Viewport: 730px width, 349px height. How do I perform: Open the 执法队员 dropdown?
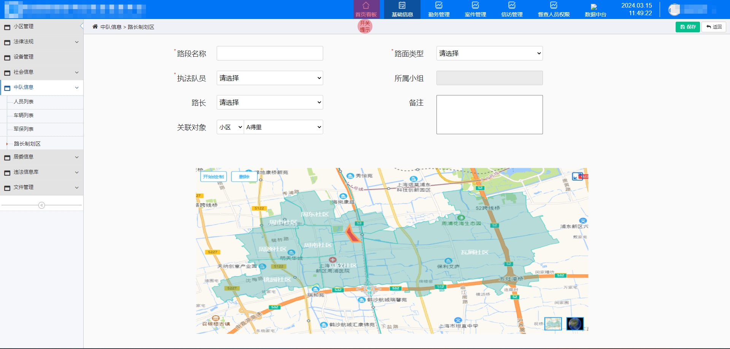[x=270, y=78]
